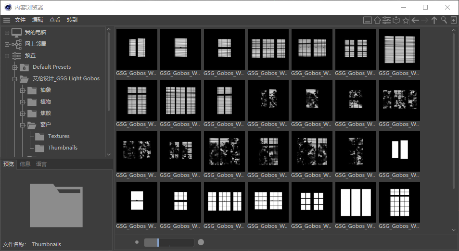Select the 抽象 folder label
The height and width of the screenshot is (251, 459).
tap(46, 90)
